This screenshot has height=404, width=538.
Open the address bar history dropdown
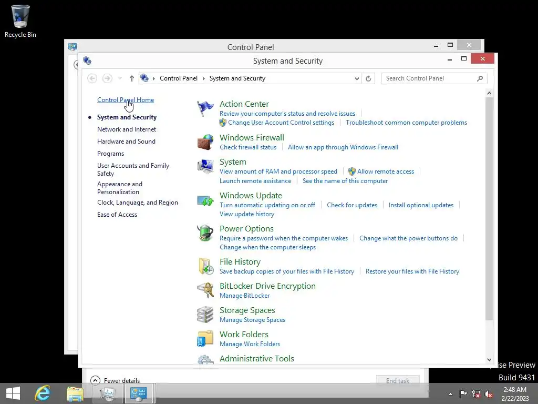click(x=357, y=79)
